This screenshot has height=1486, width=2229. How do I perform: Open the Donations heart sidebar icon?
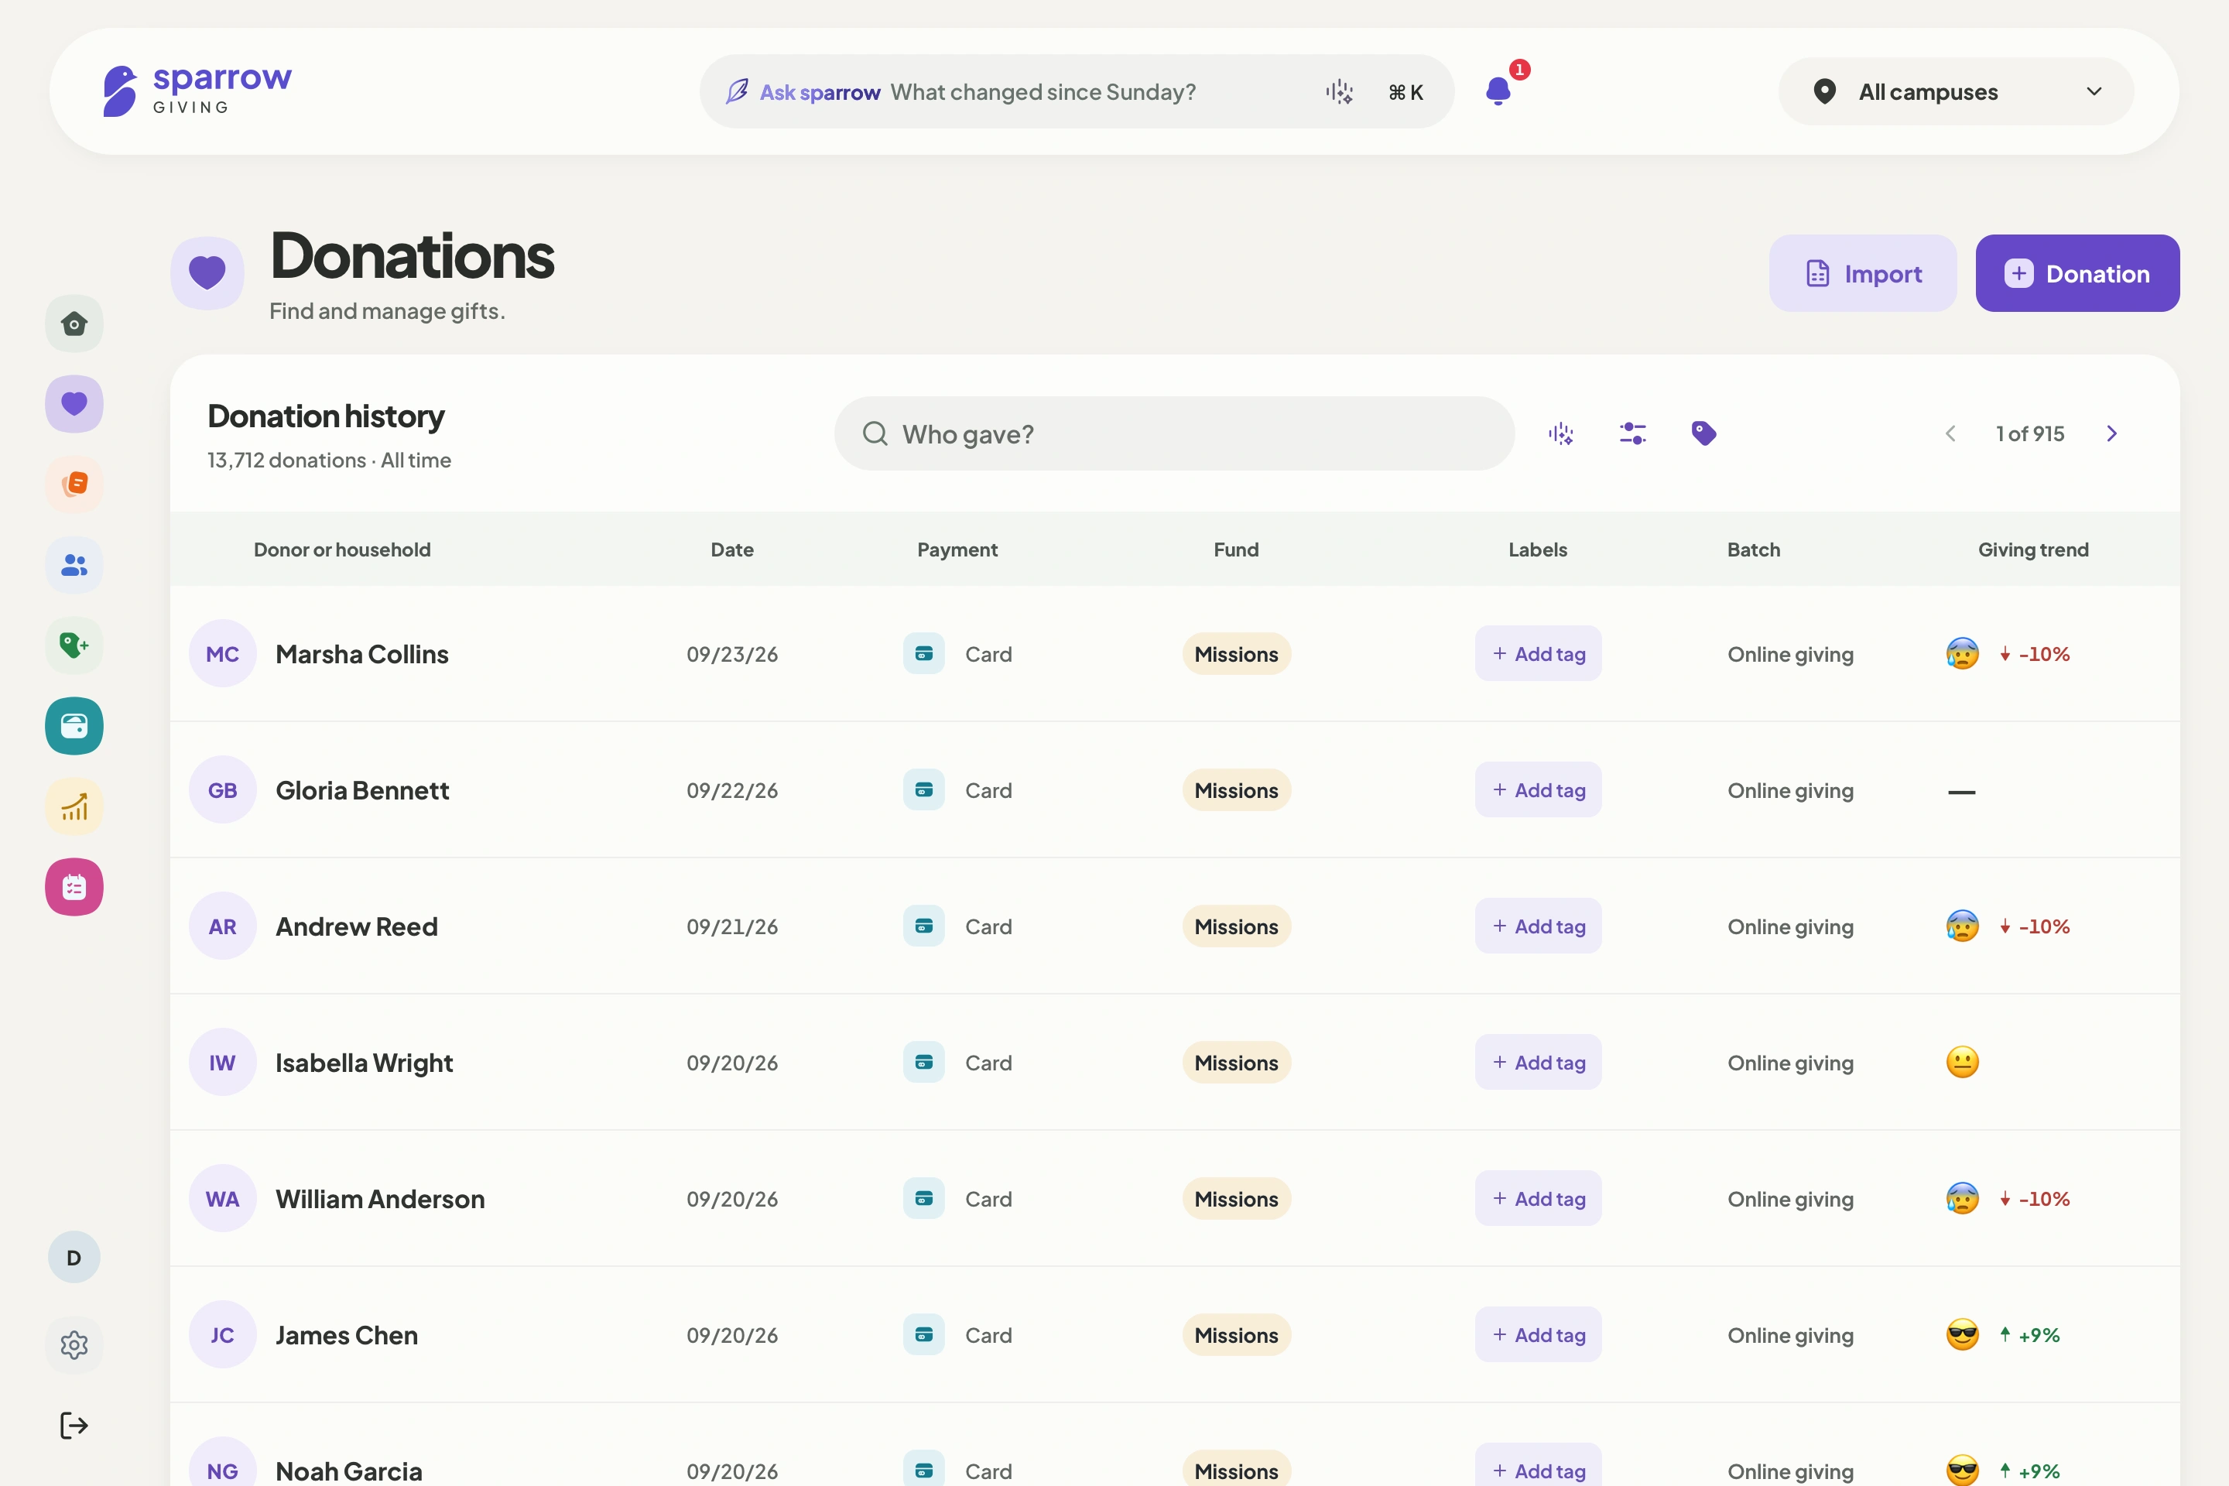click(74, 405)
